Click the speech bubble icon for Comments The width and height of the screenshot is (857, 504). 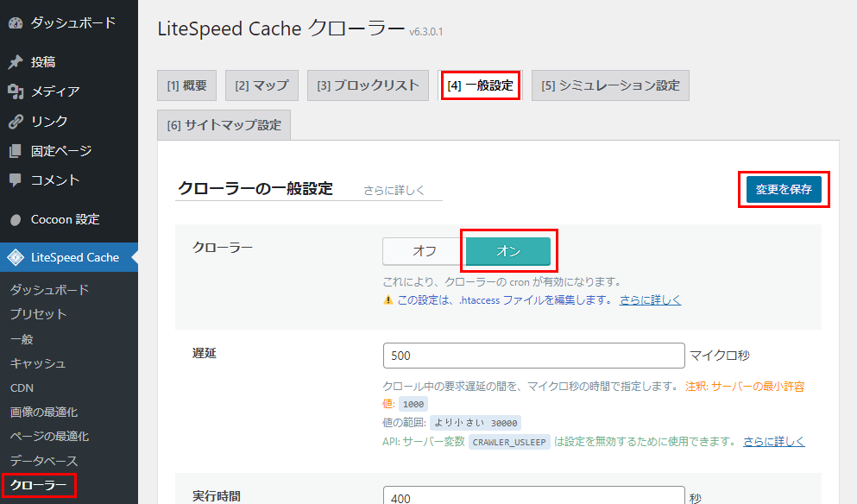pyautogui.click(x=16, y=180)
